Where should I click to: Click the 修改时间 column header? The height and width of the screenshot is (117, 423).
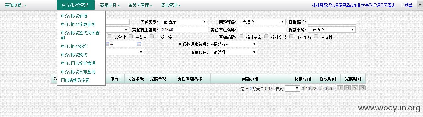pyautogui.click(x=328, y=79)
